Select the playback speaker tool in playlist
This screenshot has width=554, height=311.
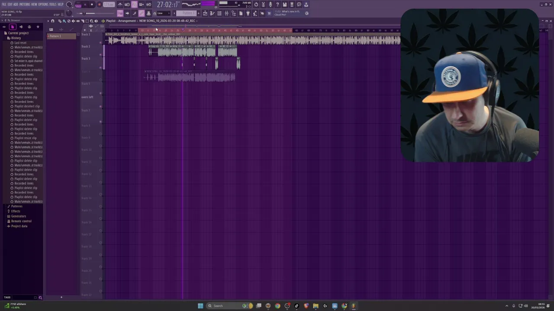click(96, 21)
